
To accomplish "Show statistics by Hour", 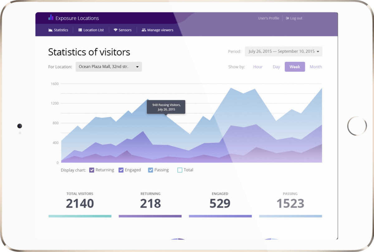I will (x=258, y=67).
